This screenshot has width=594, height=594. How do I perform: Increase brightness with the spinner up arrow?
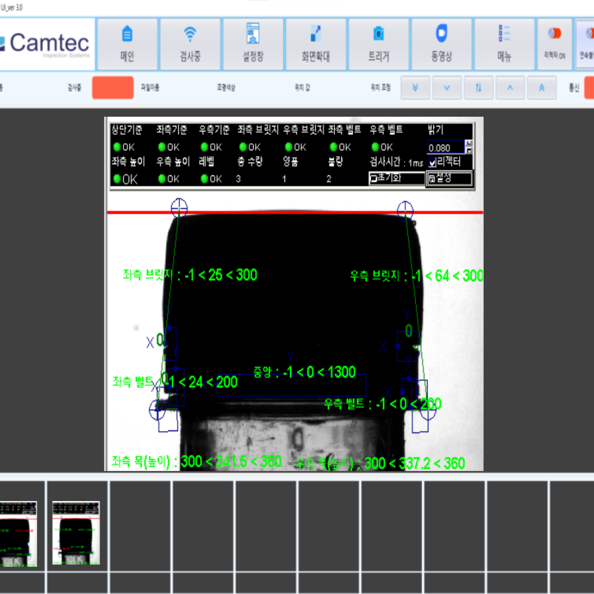click(x=469, y=143)
